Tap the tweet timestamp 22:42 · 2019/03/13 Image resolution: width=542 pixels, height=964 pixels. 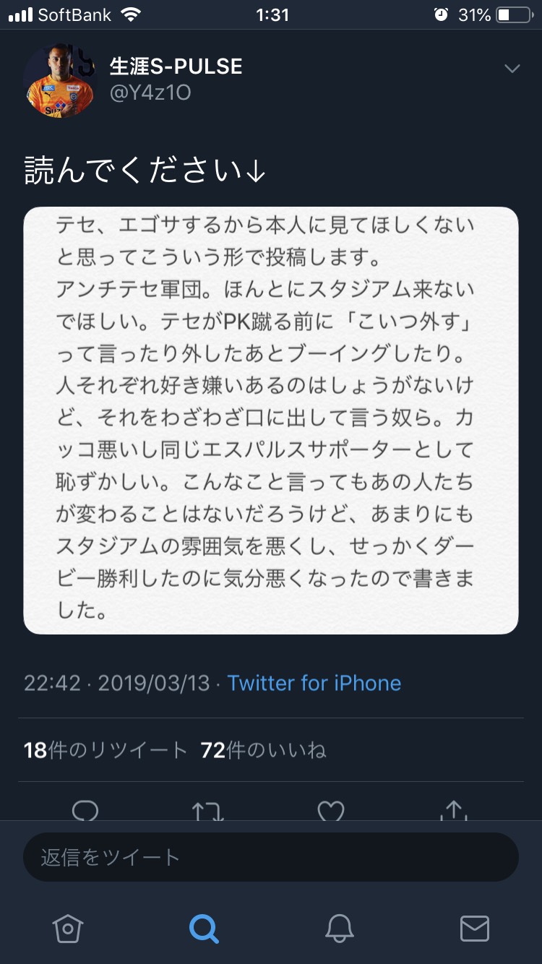116,683
